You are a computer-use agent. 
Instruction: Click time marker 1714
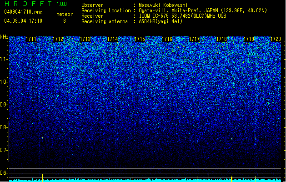112,39
